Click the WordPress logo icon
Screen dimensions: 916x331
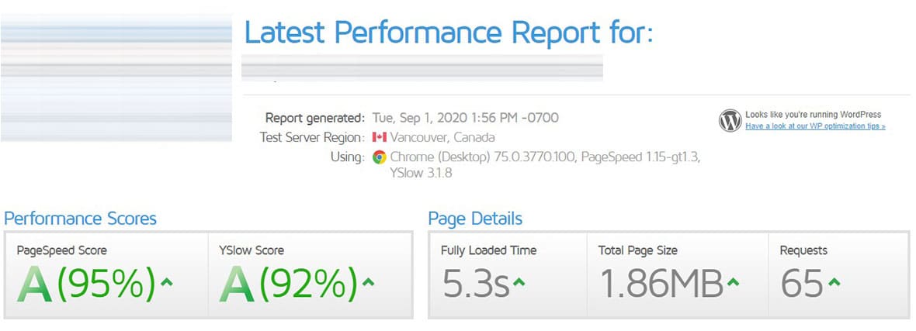click(730, 120)
